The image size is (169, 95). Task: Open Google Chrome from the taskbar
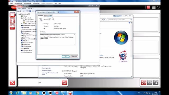click(37, 93)
